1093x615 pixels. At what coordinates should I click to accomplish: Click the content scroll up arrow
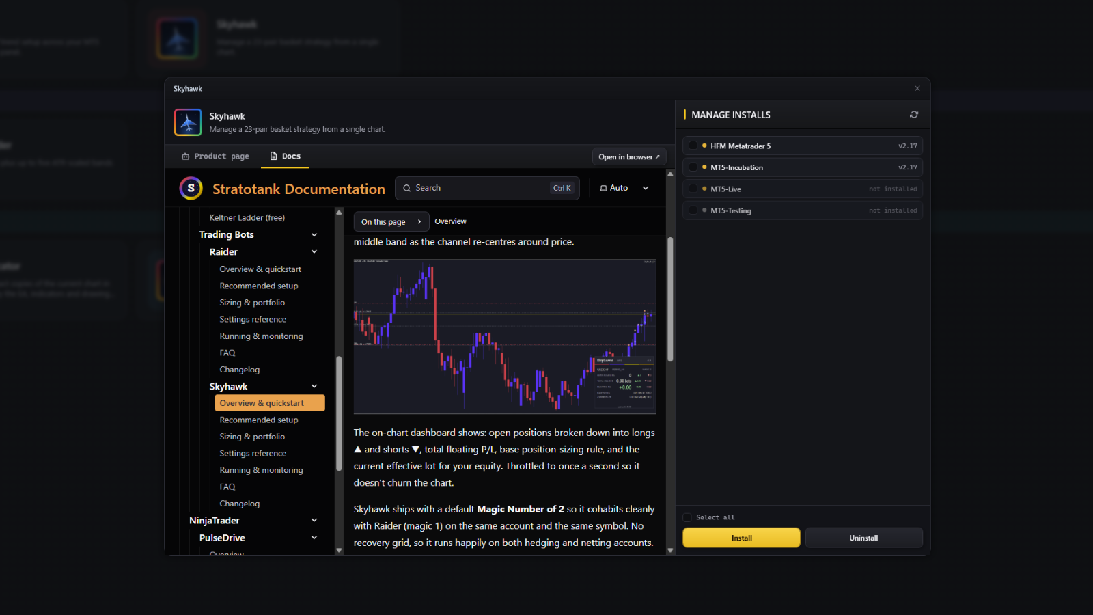670,174
